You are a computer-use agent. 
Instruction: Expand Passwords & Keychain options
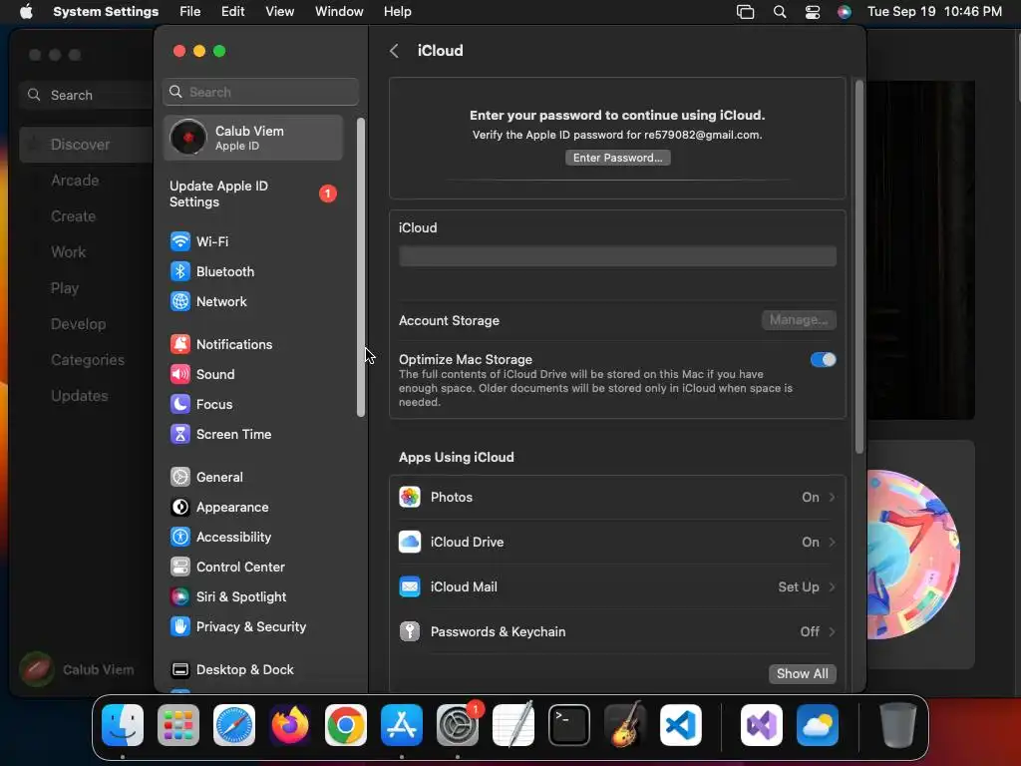click(617, 631)
